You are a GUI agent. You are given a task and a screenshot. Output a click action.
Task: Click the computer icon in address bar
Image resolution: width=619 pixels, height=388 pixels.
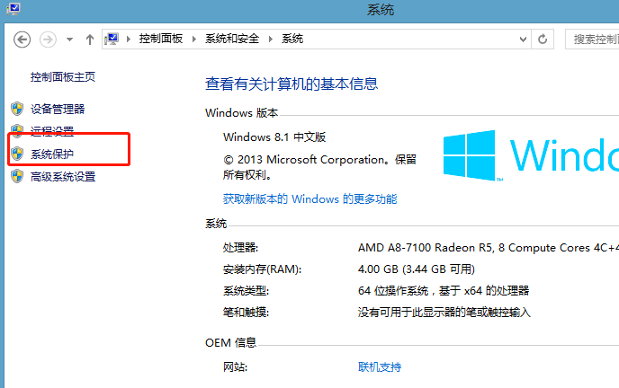point(112,39)
